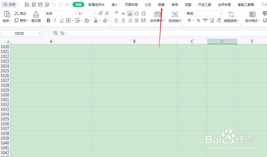Increase decimal places
This screenshot has width=267, height=157.
point(212,21)
